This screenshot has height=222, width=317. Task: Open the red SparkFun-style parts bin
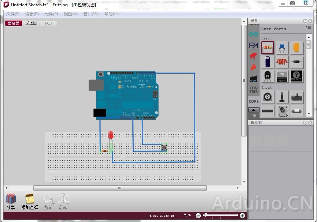tap(254, 57)
